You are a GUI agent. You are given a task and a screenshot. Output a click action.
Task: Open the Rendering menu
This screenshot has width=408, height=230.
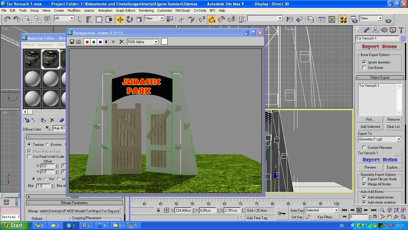click(x=146, y=10)
